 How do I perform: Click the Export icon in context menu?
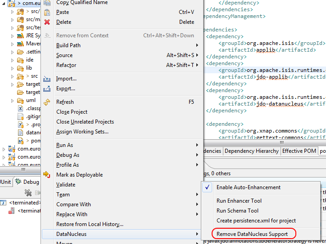coord(47,89)
